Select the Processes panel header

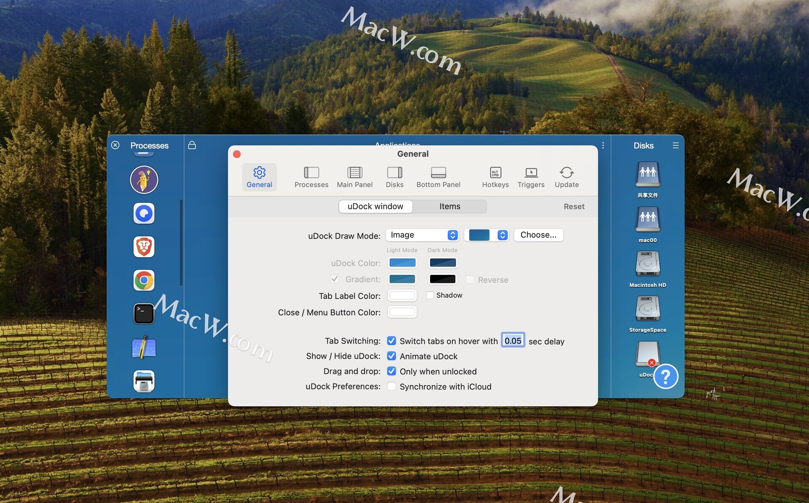[x=149, y=145]
